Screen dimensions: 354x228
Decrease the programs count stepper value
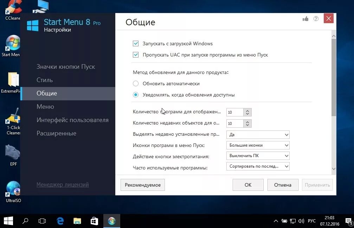(x=247, y=114)
